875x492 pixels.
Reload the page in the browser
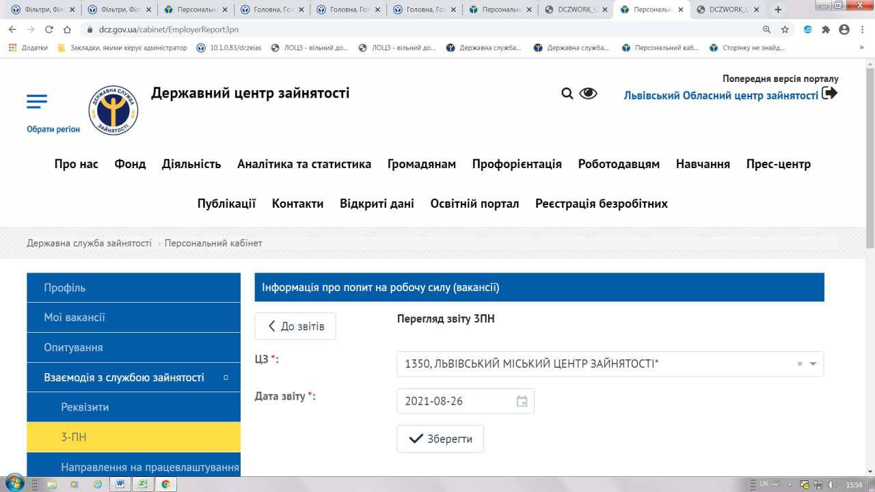coord(49,29)
